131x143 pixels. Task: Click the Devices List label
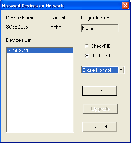19,40
